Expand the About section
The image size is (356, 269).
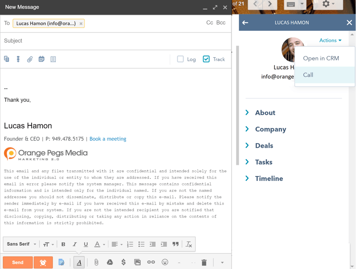coord(265,113)
